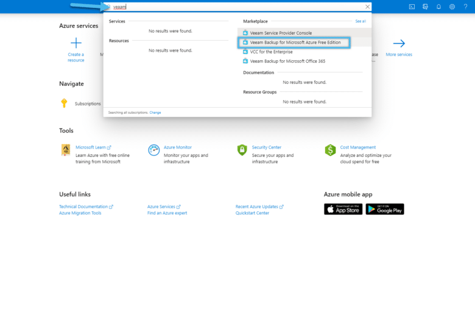
Task: Open notifications bell icon
Action: [x=438, y=7]
